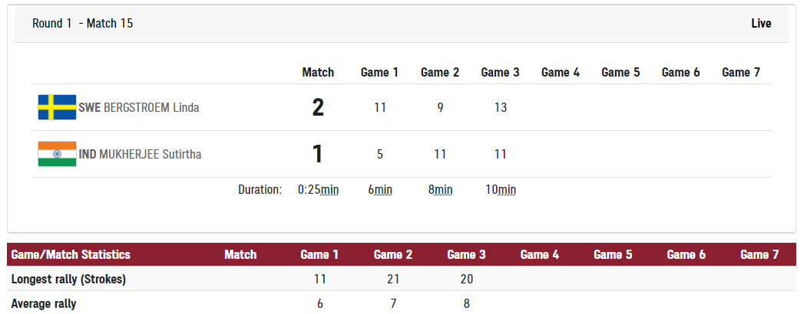Click Mukherjee's match score of 1

pyautogui.click(x=318, y=155)
